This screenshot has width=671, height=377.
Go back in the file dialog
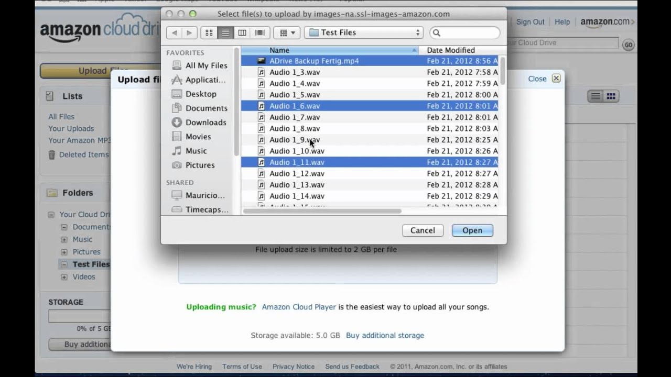tap(174, 32)
